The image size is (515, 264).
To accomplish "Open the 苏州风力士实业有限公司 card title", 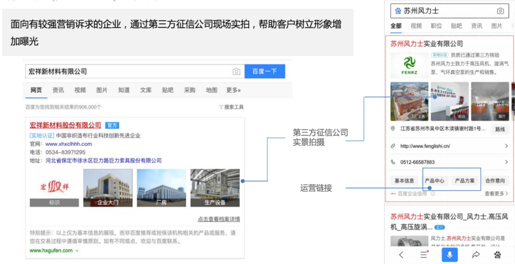I will 427,44.
